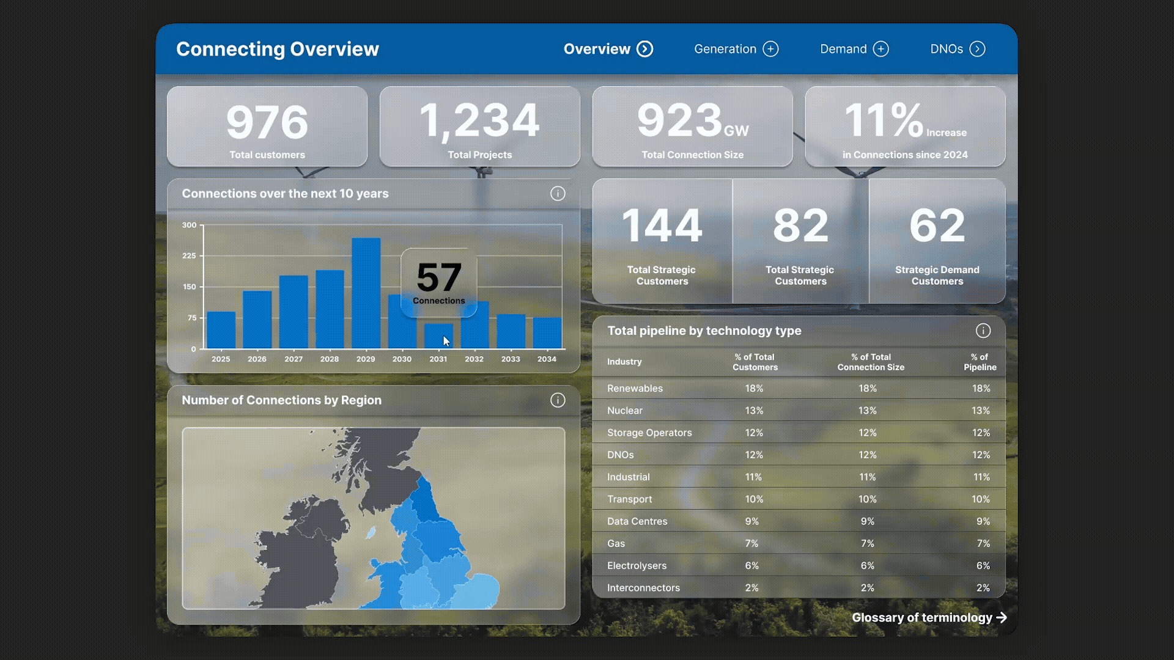Select the 2026 bar in connections chart
The height and width of the screenshot is (660, 1174).
point(257,320)
